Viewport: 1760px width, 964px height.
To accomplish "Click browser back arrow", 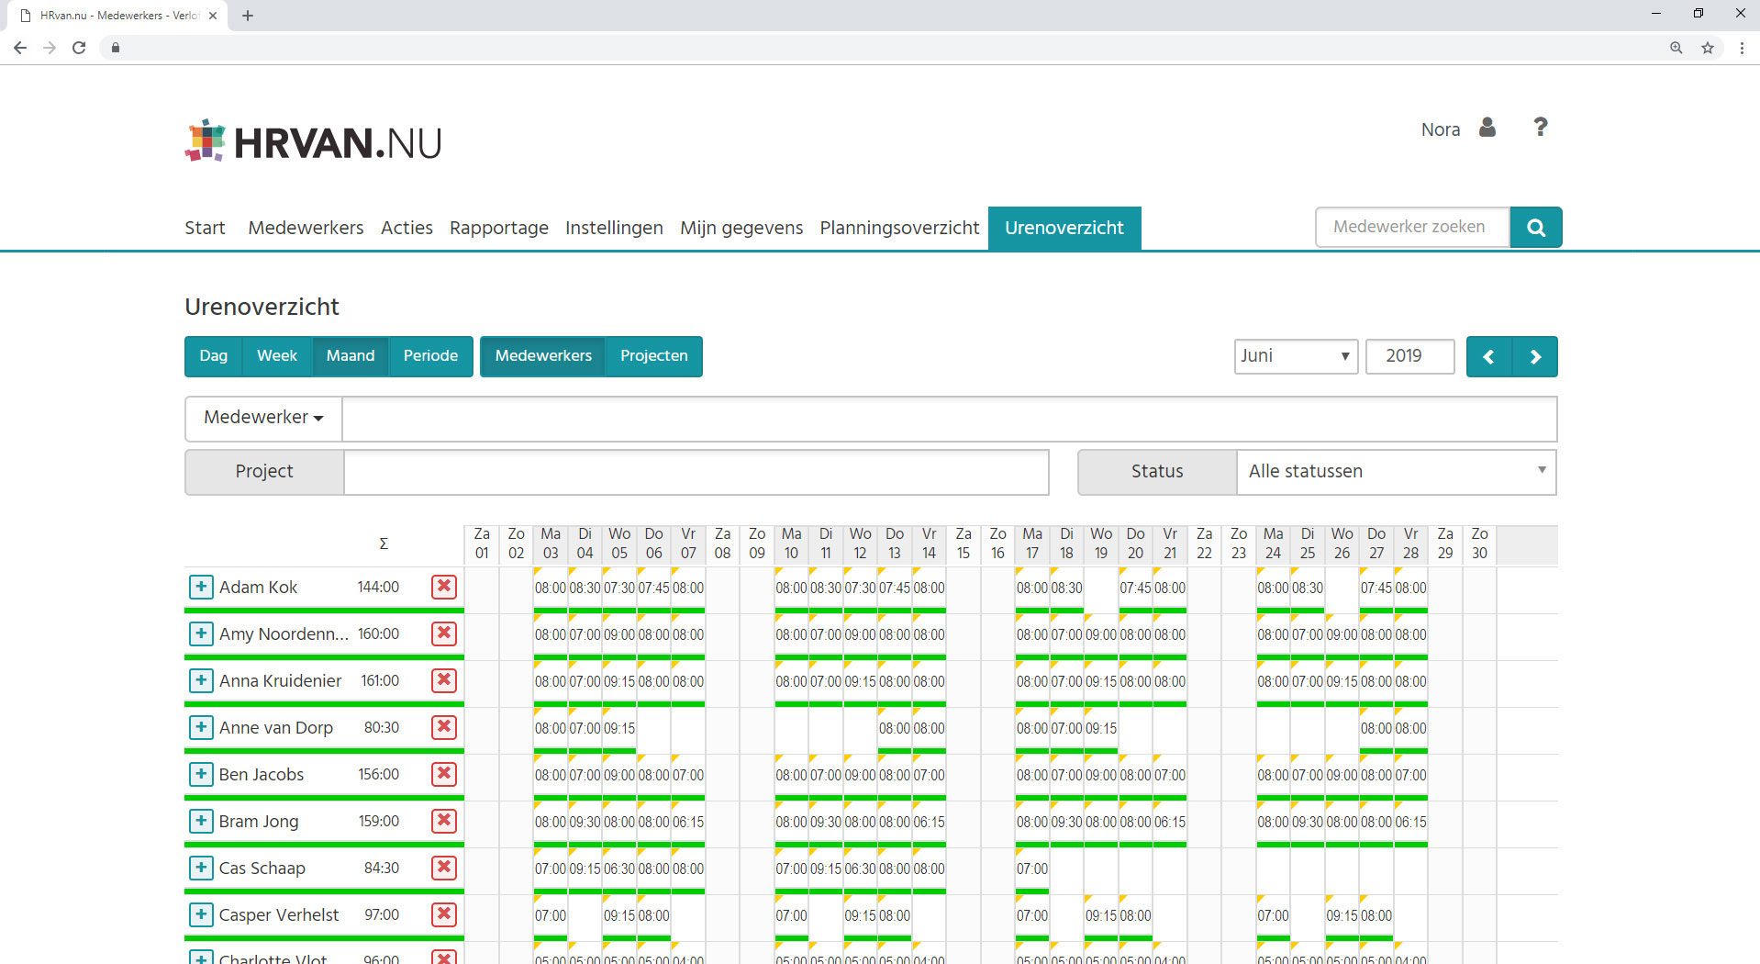I will 20,48.
